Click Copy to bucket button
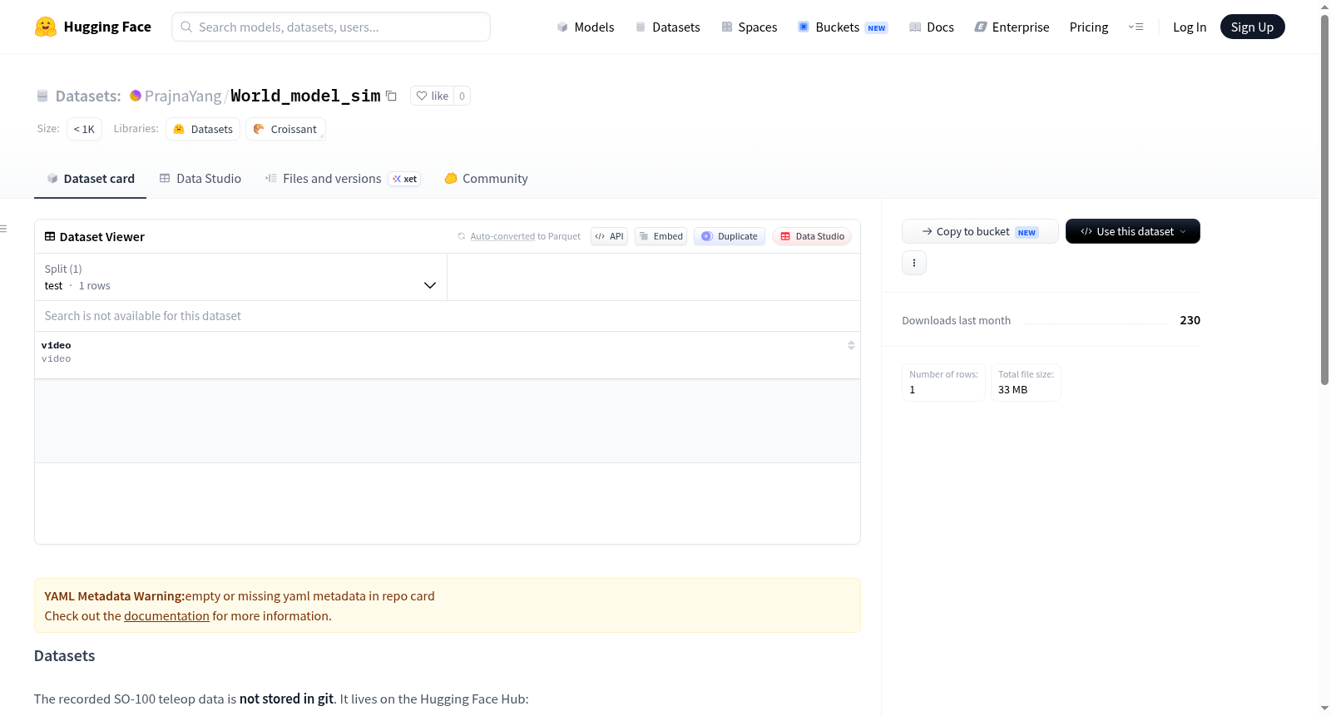This screenshot has height=716, width=1331. point(980,231)
